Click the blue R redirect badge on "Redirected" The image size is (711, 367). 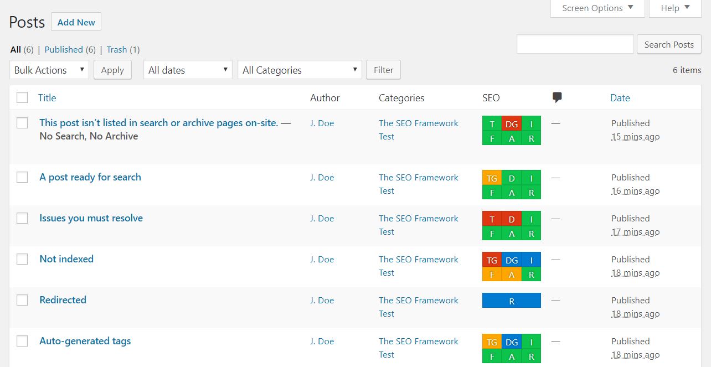pos(511,300)
